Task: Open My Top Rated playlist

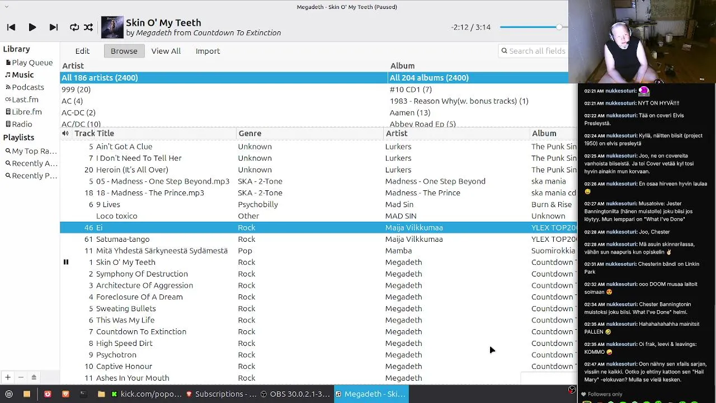Action: click(x=31, y=151)
